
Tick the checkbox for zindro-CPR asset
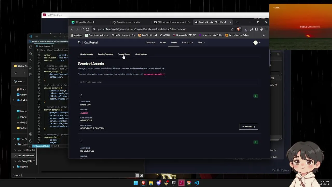tap(81, 95)
